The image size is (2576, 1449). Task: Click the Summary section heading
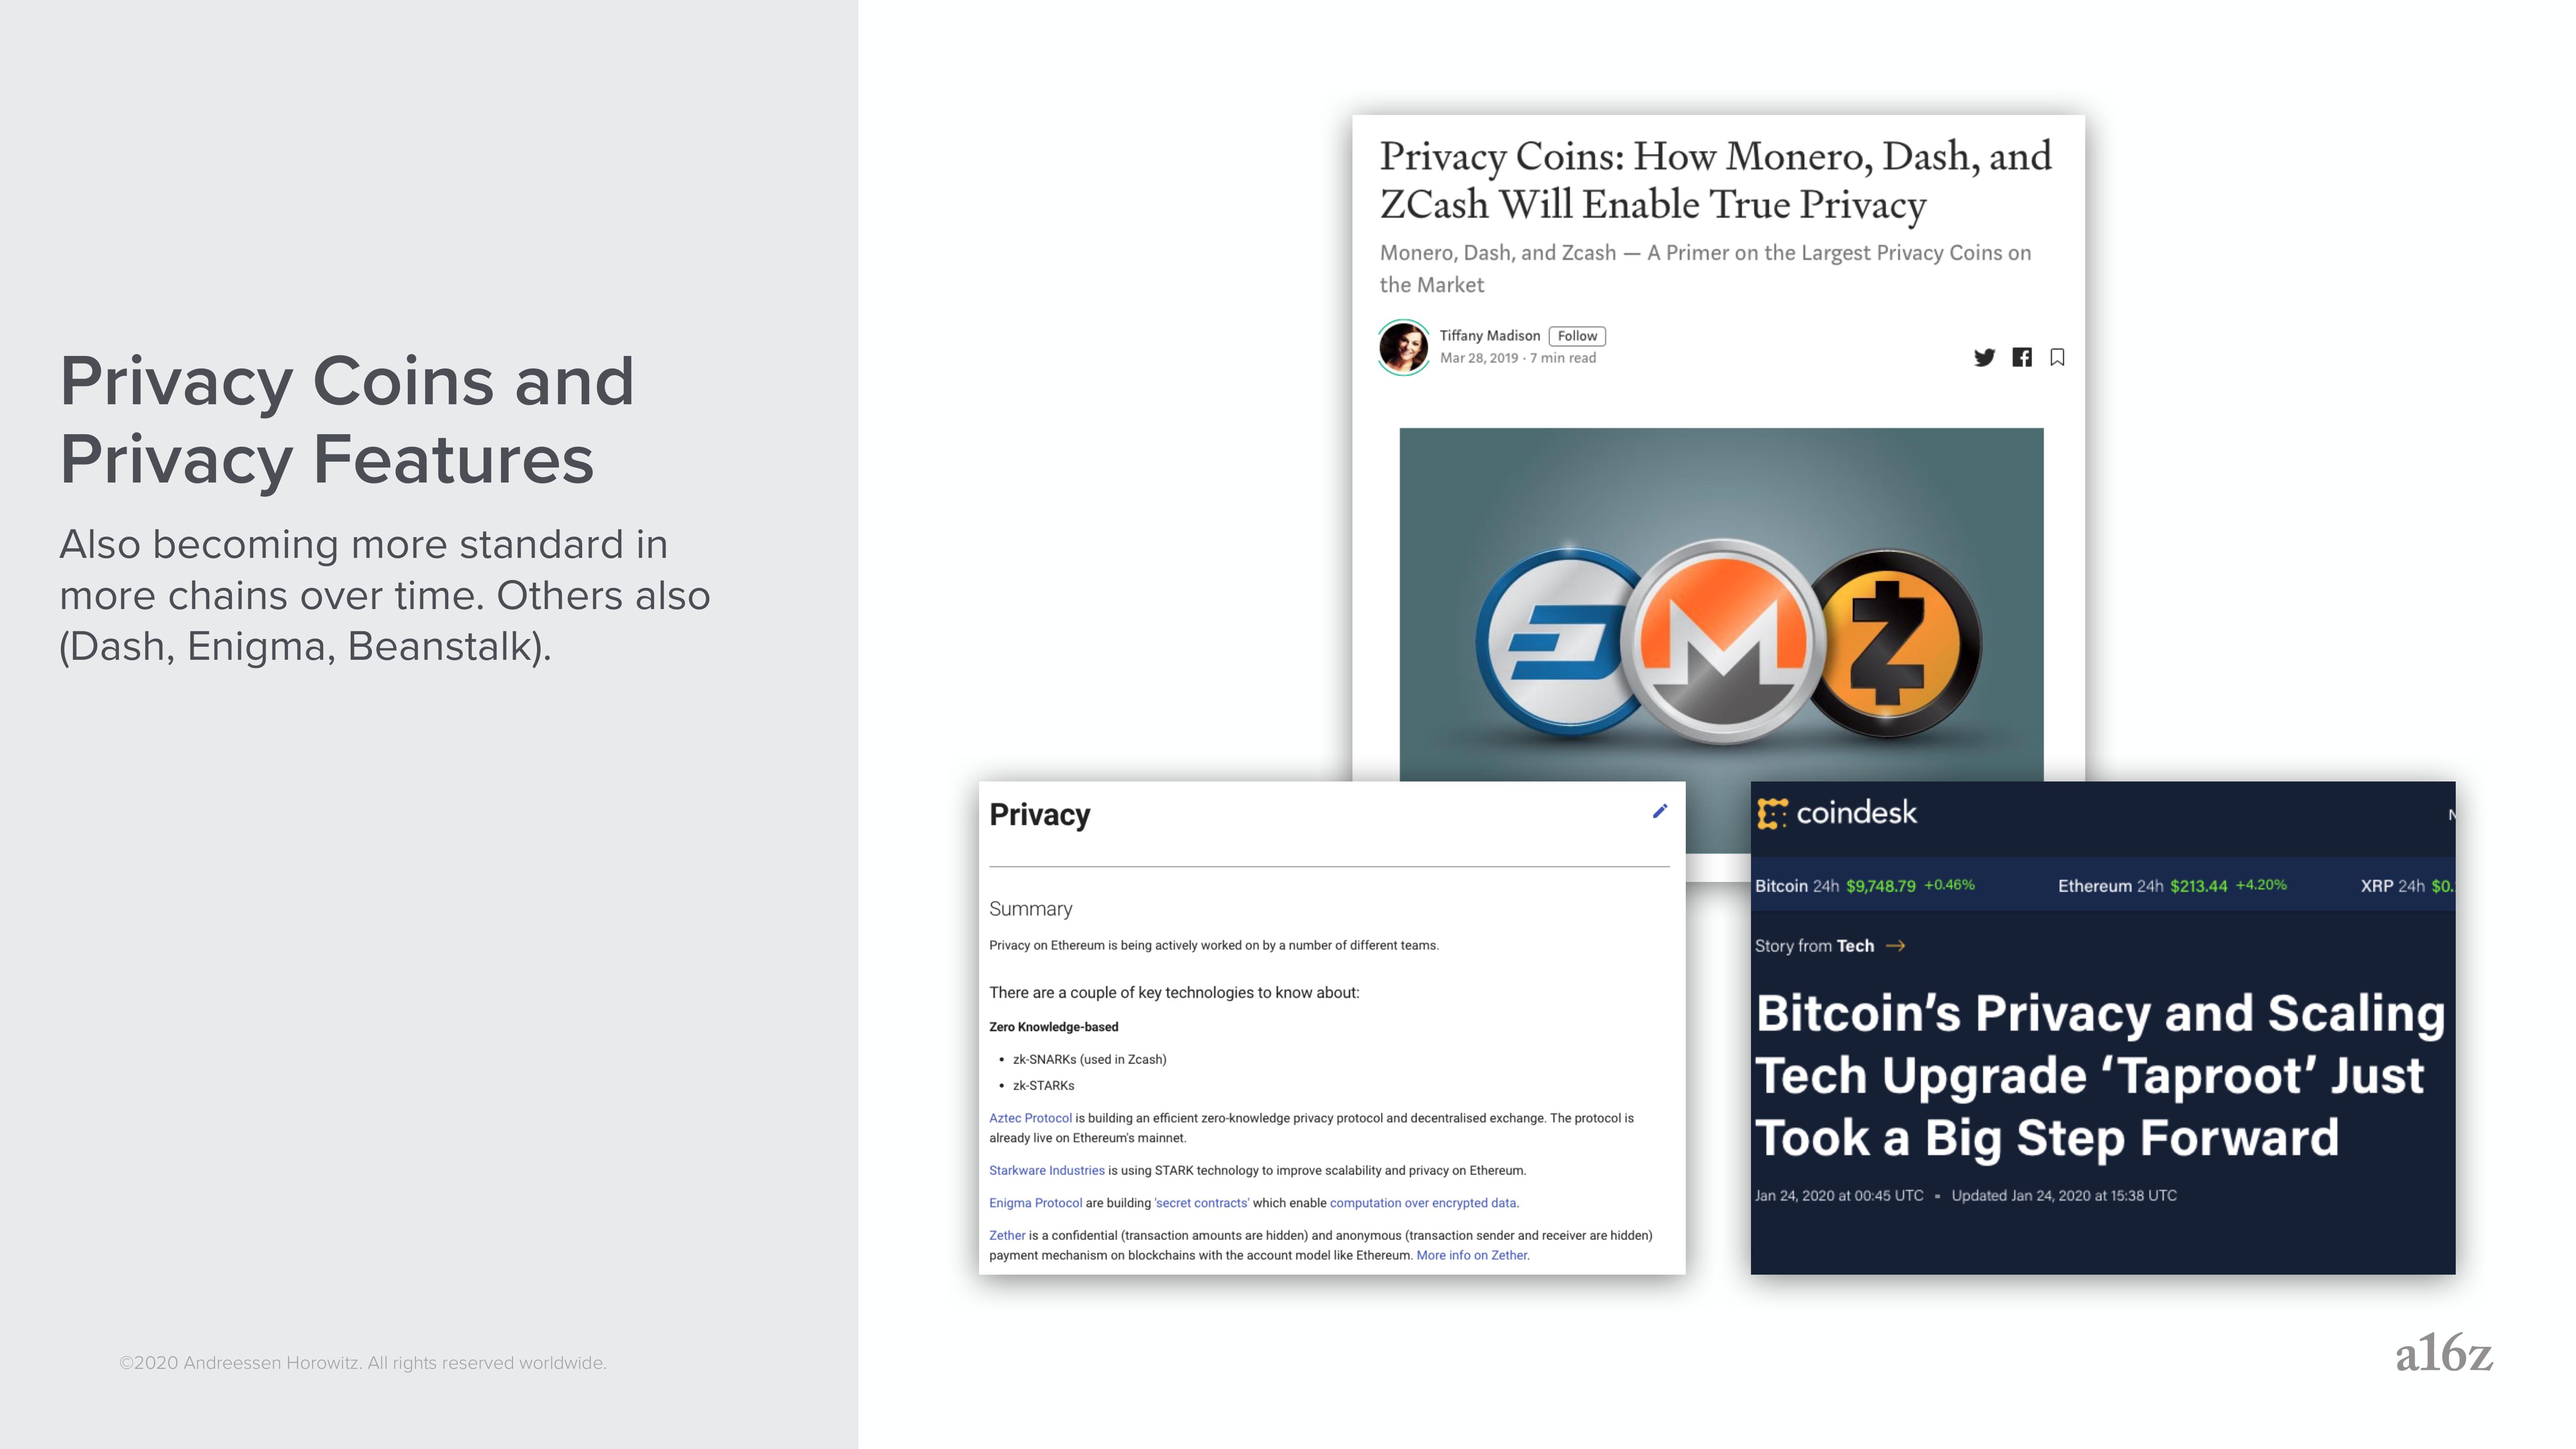[1030, 909]
